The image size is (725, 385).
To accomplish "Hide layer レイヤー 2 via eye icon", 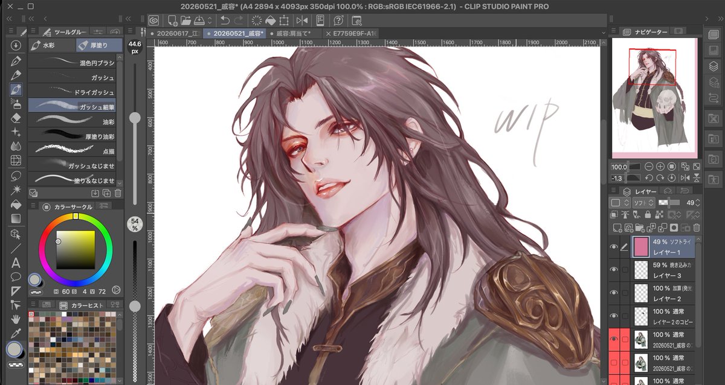I will tap(614, 293).
